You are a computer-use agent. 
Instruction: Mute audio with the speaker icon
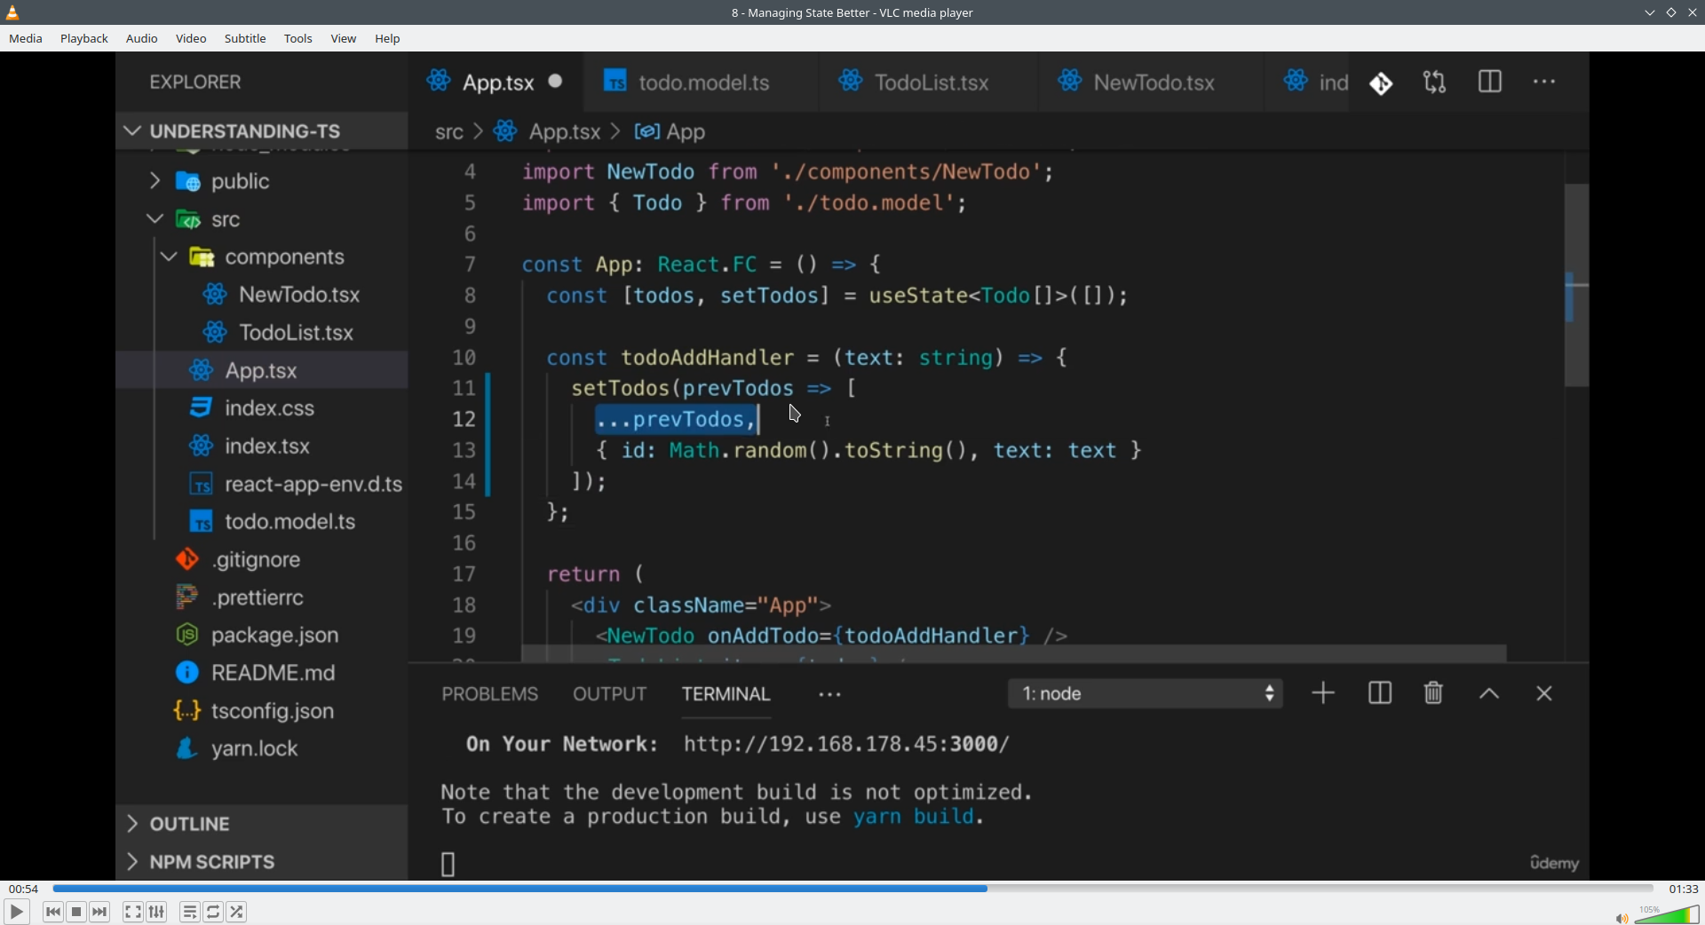(1622, 918)
